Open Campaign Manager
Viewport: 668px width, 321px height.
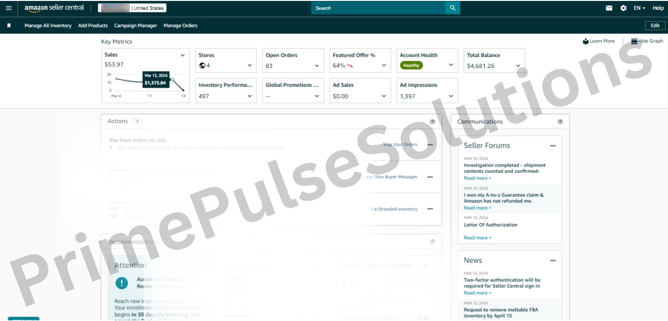(x=135, y=25)
